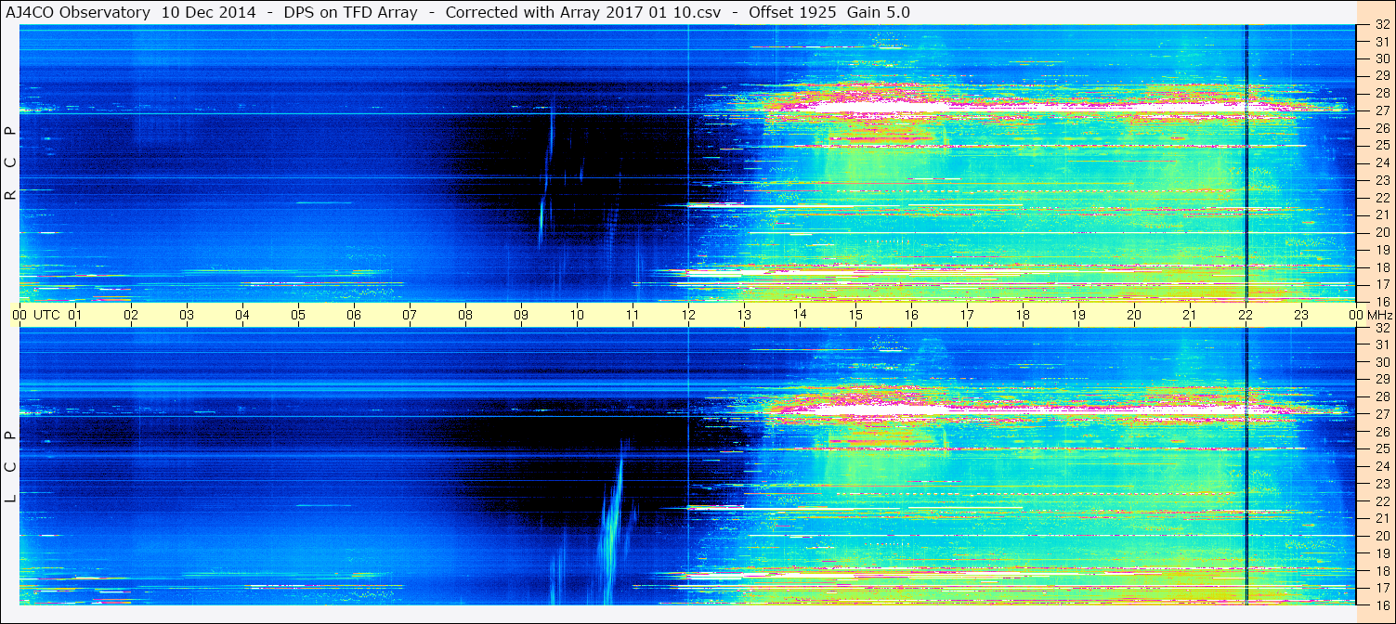Select the 17 MHz label on RCP scale
The image size is (1396, 624).
[1382, 283]
